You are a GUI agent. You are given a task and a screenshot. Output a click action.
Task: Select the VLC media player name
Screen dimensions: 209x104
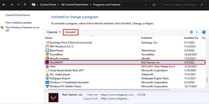(x=60, y=74)
